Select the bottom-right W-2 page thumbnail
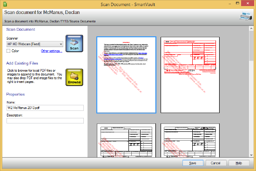256x171 pixels. click(x=190, y=140)
